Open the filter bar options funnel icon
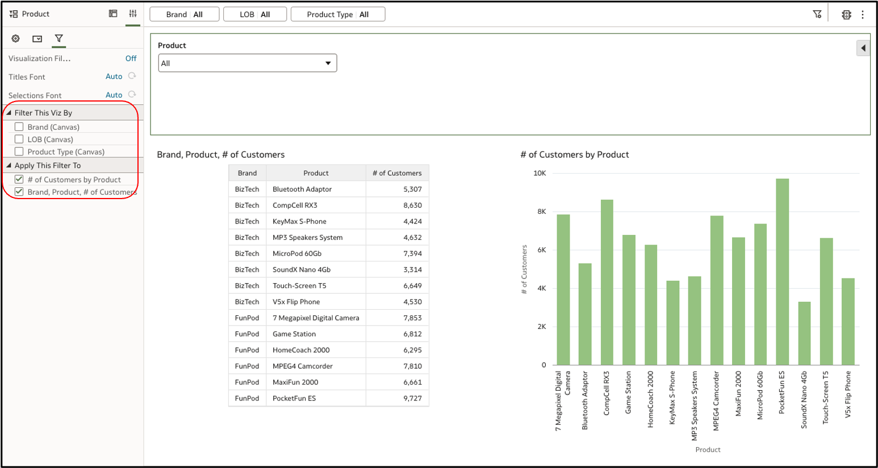878x468 pixels. click(x=817, y=14)
